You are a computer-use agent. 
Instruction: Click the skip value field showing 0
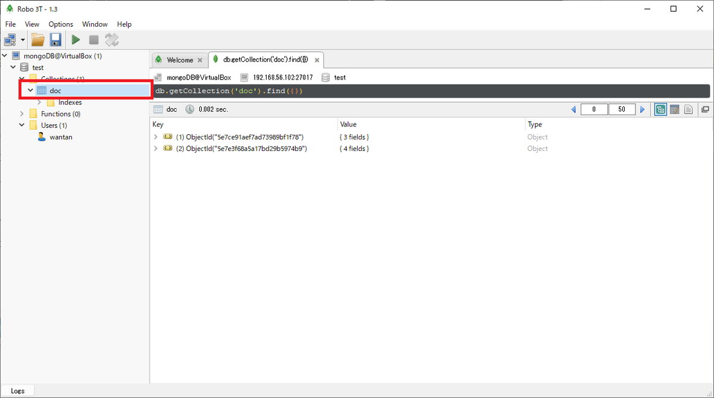[x=594, y=109]
